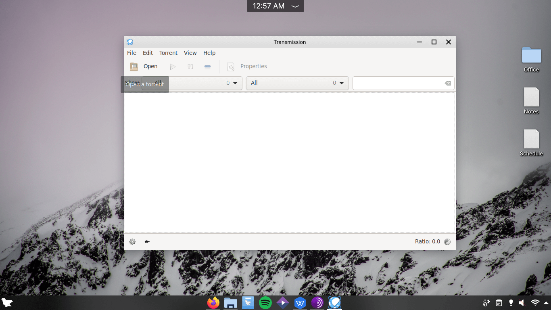Click the Open torrent toolbar button

tap(144, 67)
